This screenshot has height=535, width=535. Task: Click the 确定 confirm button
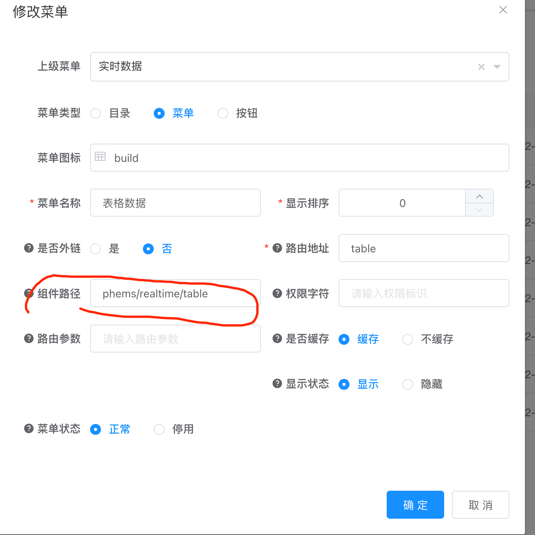coord(415,505)
